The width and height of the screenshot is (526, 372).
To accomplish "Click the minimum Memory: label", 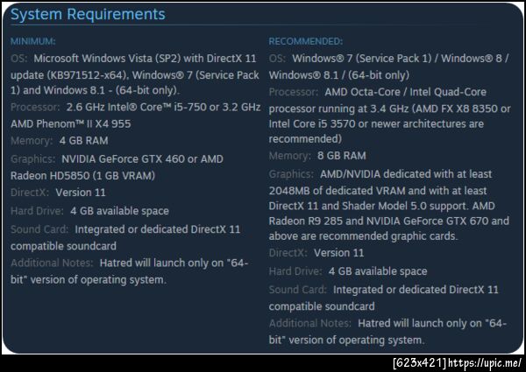I will [32, 141].
